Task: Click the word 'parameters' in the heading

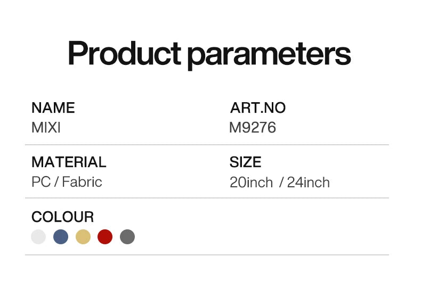Action: pyautogui.click(x=269, y=54)
